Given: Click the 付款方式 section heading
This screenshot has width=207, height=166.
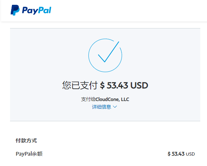Looking at the screenshot, I should point(26,140).
